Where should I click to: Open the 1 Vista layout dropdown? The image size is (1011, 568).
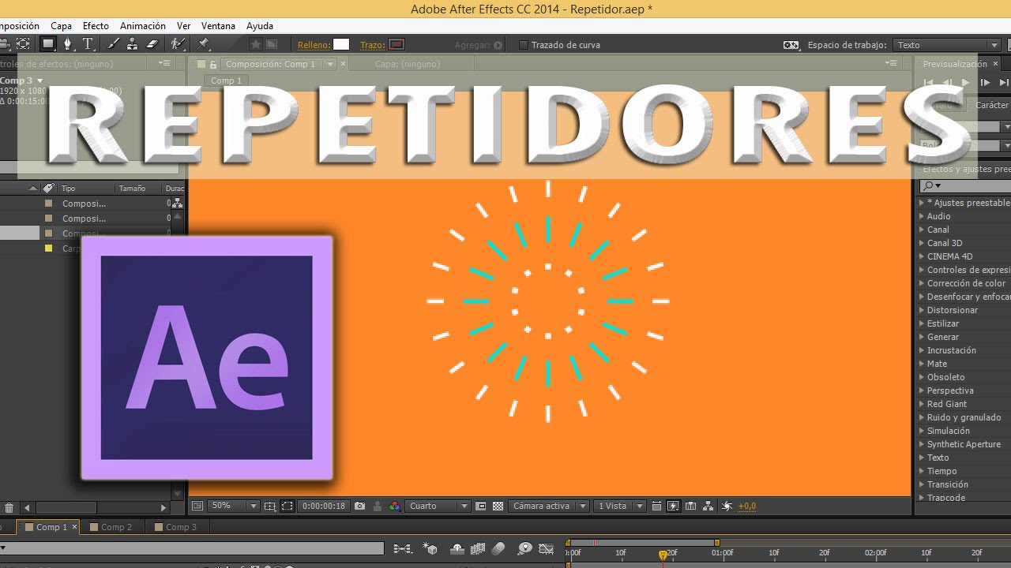(x=621, y=506)
